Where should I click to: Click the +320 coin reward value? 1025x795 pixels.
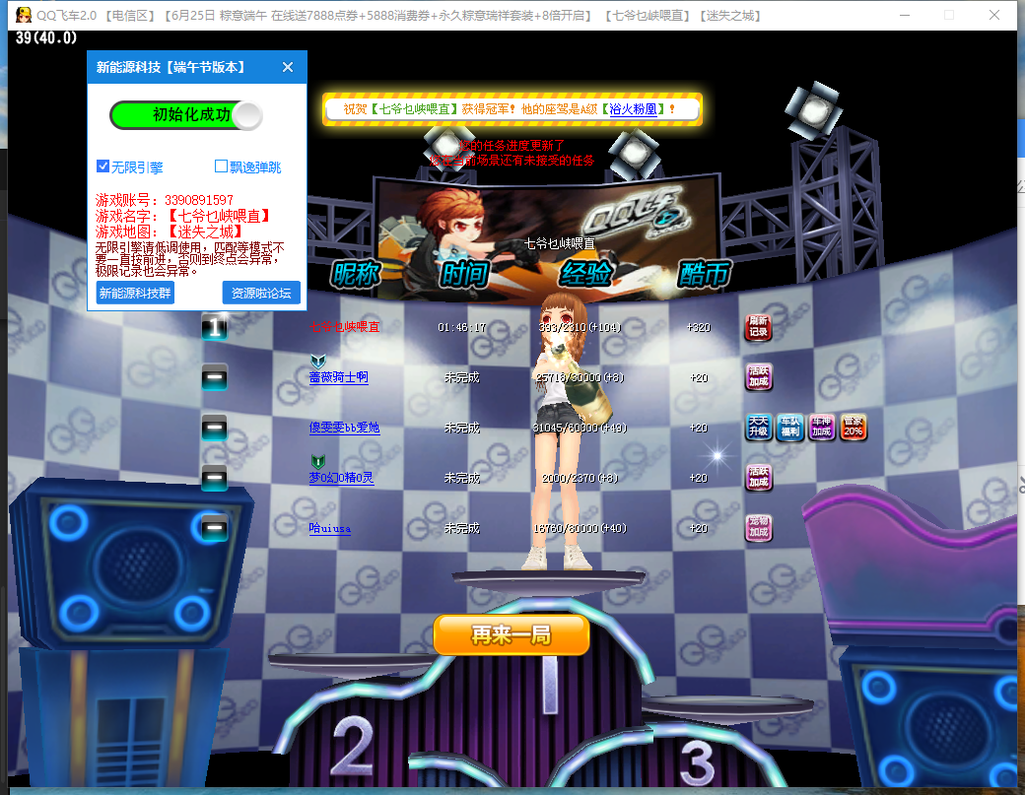click(699, 327)
